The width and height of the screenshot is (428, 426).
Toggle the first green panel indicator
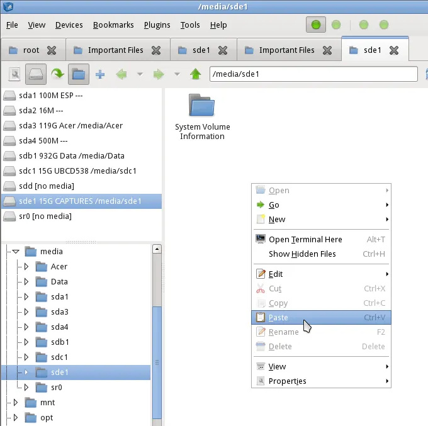click(x=316, y=25)
